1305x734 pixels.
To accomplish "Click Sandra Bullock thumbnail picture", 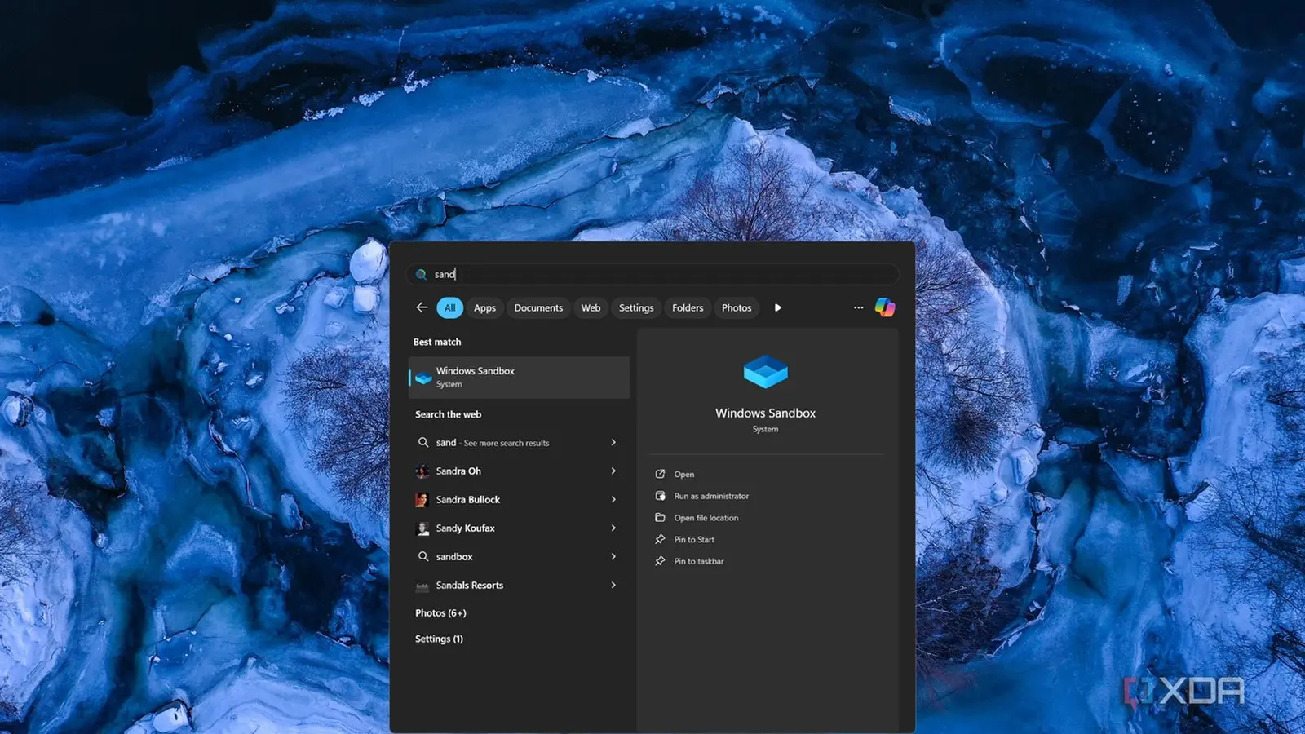I will [x=422, y=500].
